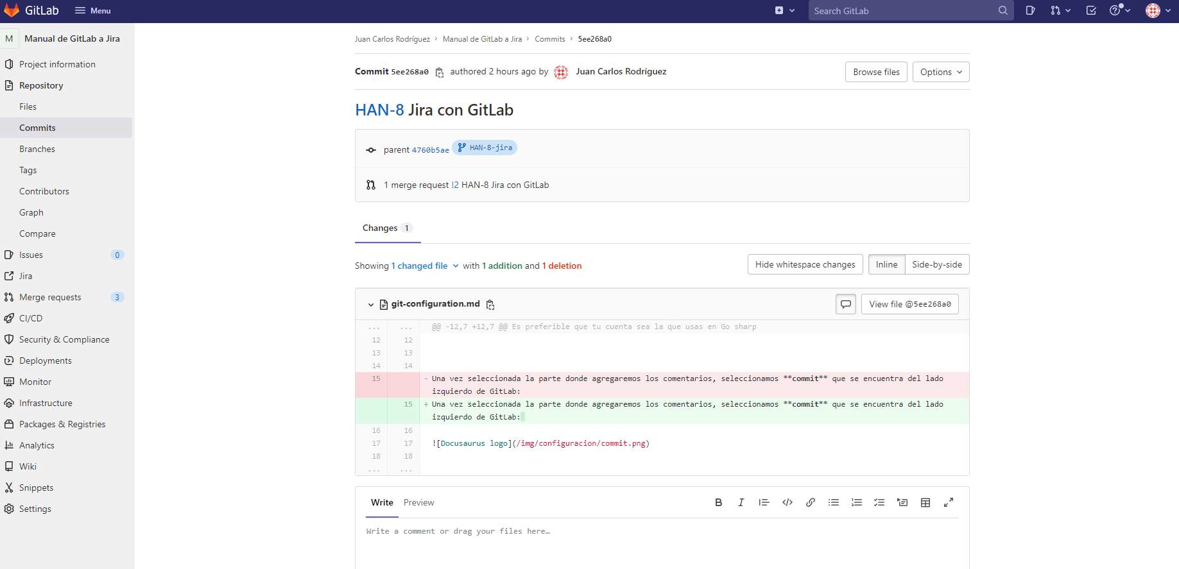Open the Menu hamburger button
The height and width of the screenshot is (569, 1179).
[x=93, y=11]
